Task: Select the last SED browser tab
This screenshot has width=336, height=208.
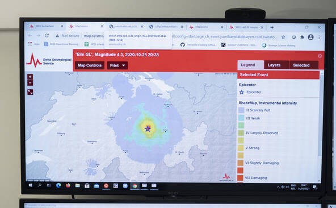Action: click(246, 27)
